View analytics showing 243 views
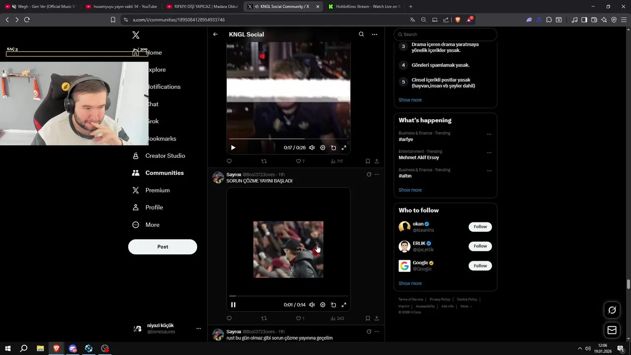 pyautogui.click(x=337, y=319)
